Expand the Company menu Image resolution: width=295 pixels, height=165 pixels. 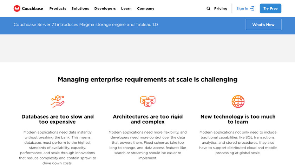tap(145, 8)
